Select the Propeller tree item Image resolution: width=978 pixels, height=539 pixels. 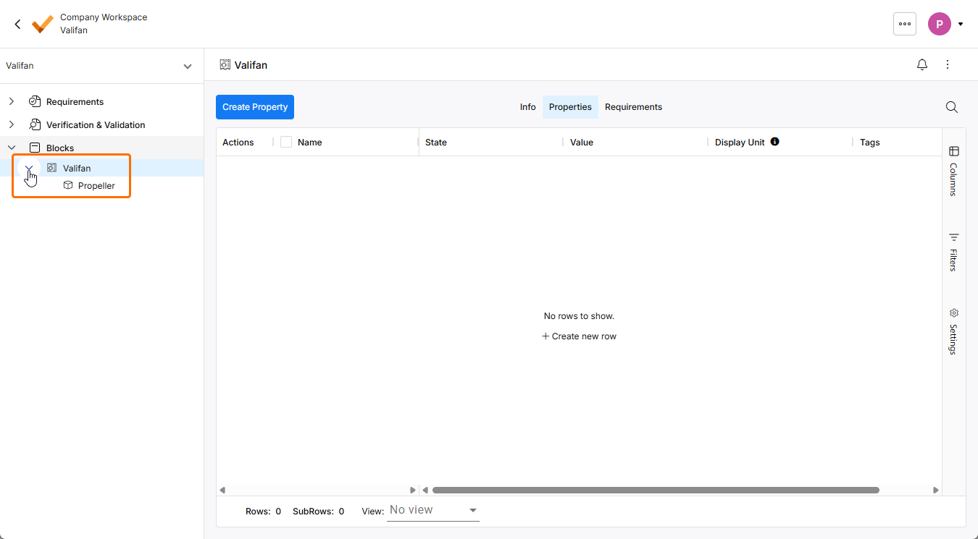coord(96,185)
